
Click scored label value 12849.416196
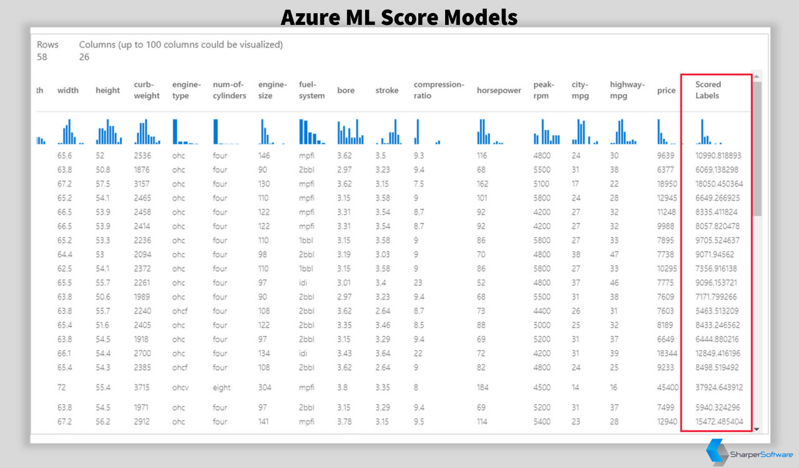[x=718, y=353]
